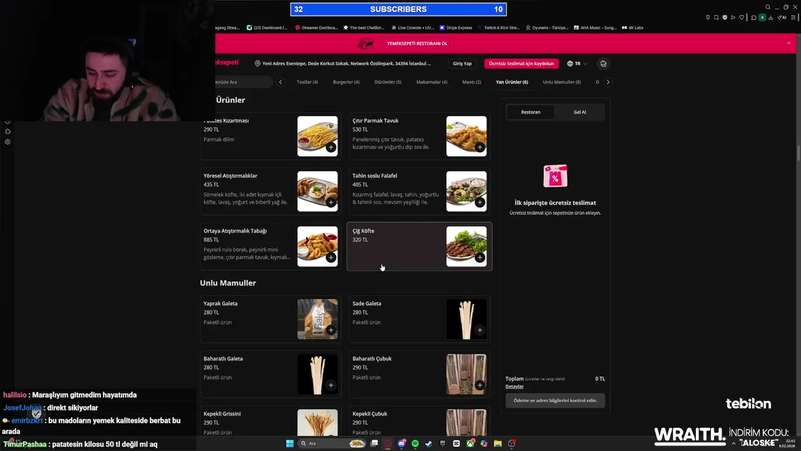Jump to the Dürümler (5) category
This screenshot has width=801, height=451.
tap(388, 82)
